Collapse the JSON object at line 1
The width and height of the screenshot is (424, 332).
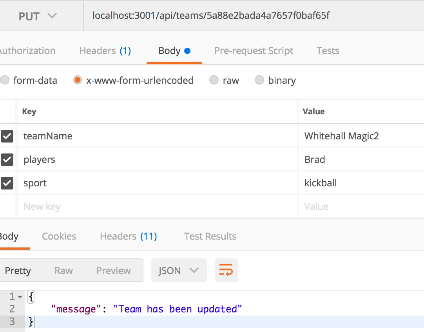[20, 296]
